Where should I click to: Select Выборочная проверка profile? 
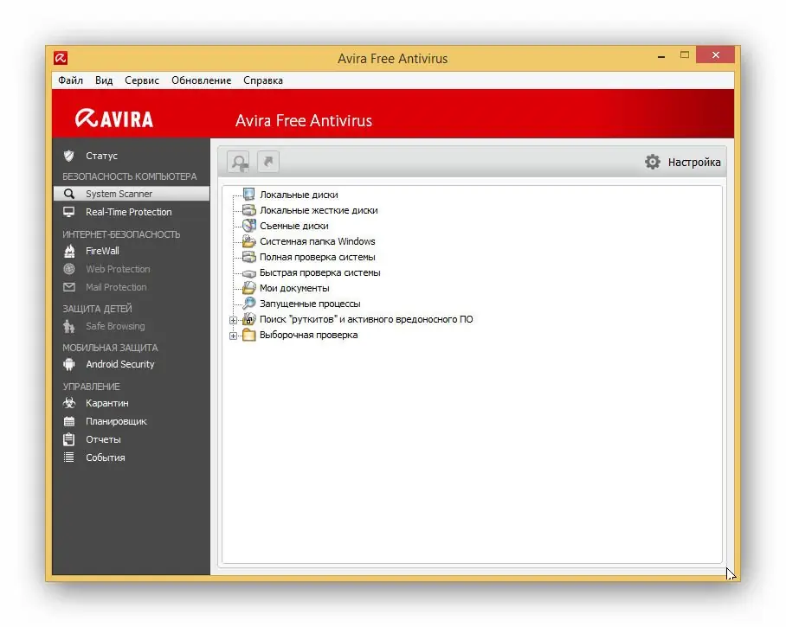coord(308,335)
